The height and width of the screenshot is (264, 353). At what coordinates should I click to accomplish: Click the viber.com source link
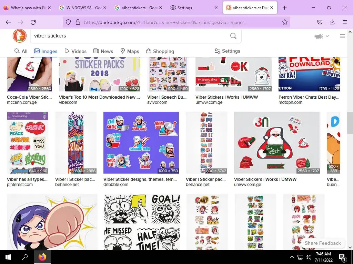(68, 102)
